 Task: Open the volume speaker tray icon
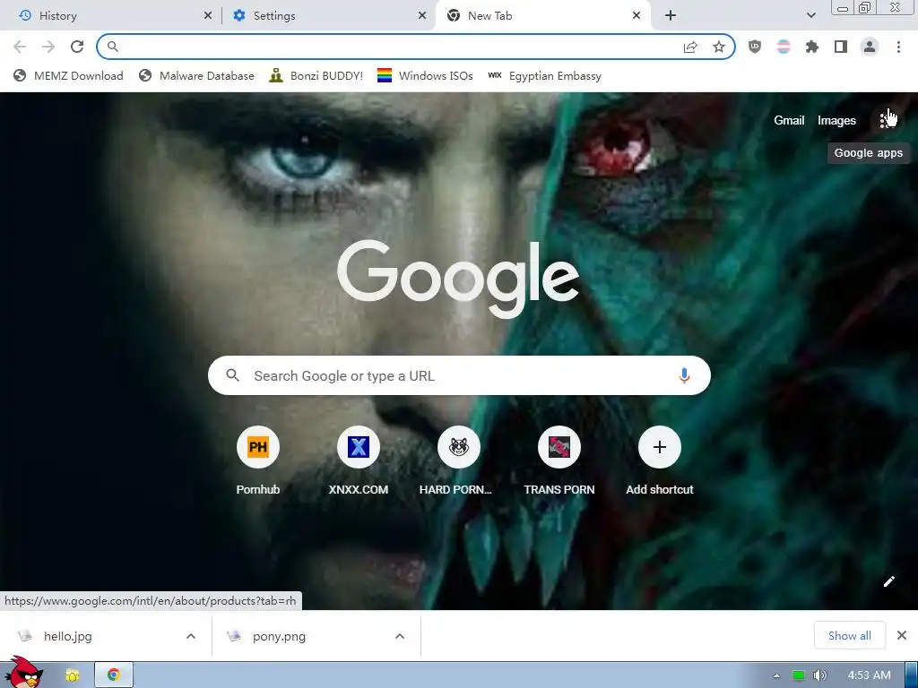[x=820, y=675]
